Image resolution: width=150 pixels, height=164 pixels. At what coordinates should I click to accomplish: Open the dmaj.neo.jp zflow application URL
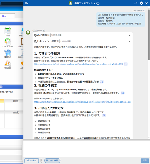point(78,64)
